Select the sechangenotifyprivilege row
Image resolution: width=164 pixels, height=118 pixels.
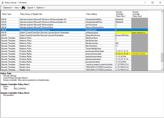click(x=74, y=51)
